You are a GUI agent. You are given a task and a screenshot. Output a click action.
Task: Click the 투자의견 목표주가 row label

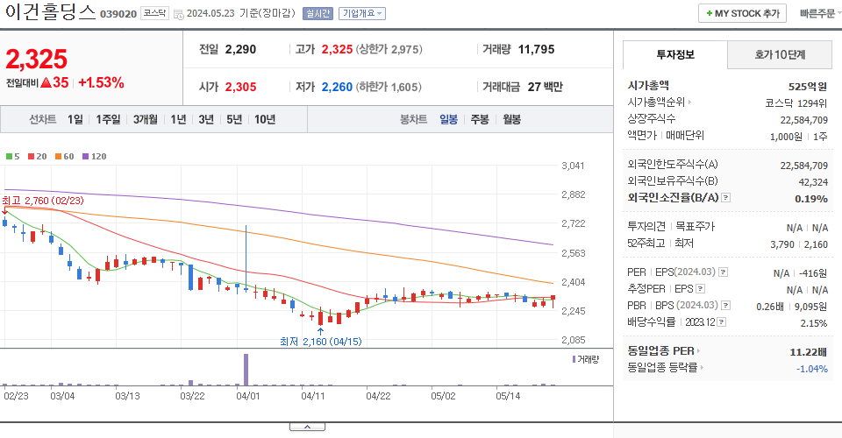pyautogui.click(x=671, y=226)
